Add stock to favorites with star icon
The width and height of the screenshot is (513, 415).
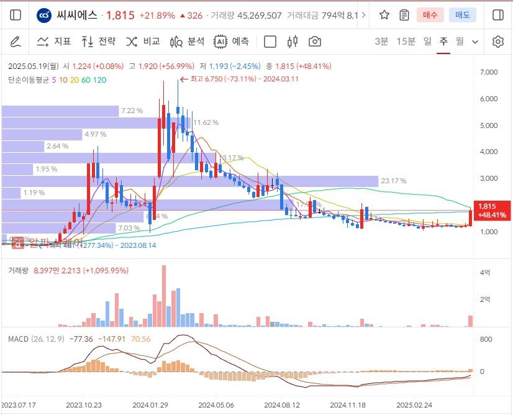pyautogui.click(x=384, y=15)
